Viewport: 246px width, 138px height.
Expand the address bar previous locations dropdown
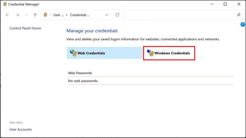click(107, 15)
